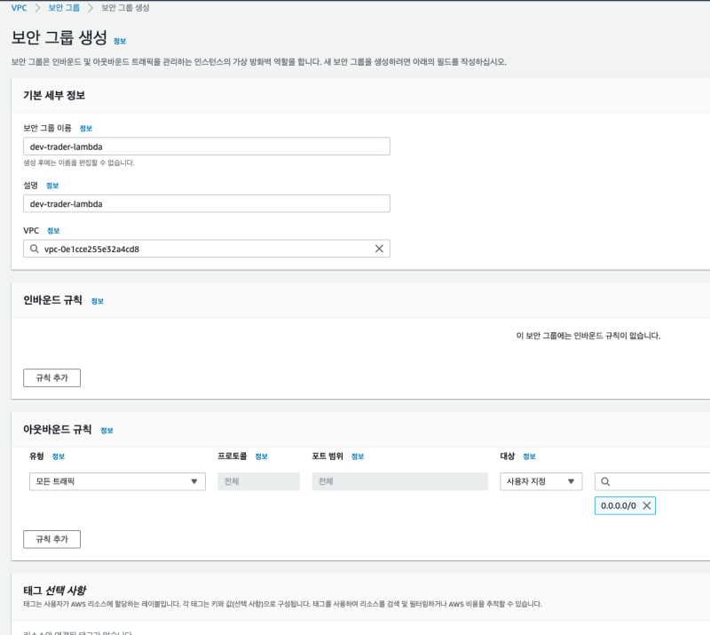Click 규칙 추가 under outbound rules
Viewport: 710px width, 635px height.
[51, 539]
